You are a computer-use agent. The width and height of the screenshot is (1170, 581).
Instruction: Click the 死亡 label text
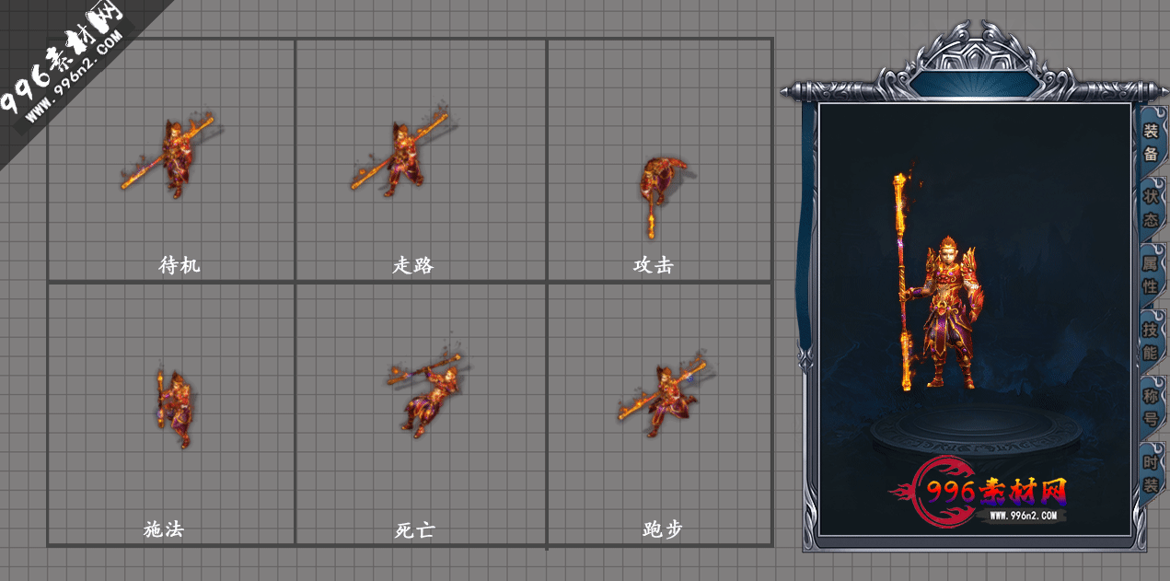click(x=414, y=530)
